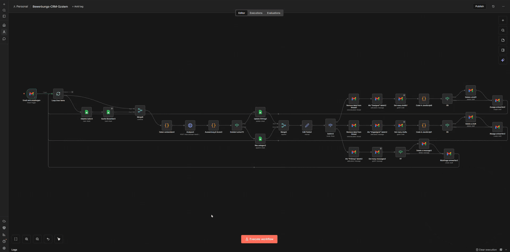Viewport: 510px width, 252px height.
Task: Select the Analyse3 HTTP request node
Action: pyautogui.click(x=190, y=125)
